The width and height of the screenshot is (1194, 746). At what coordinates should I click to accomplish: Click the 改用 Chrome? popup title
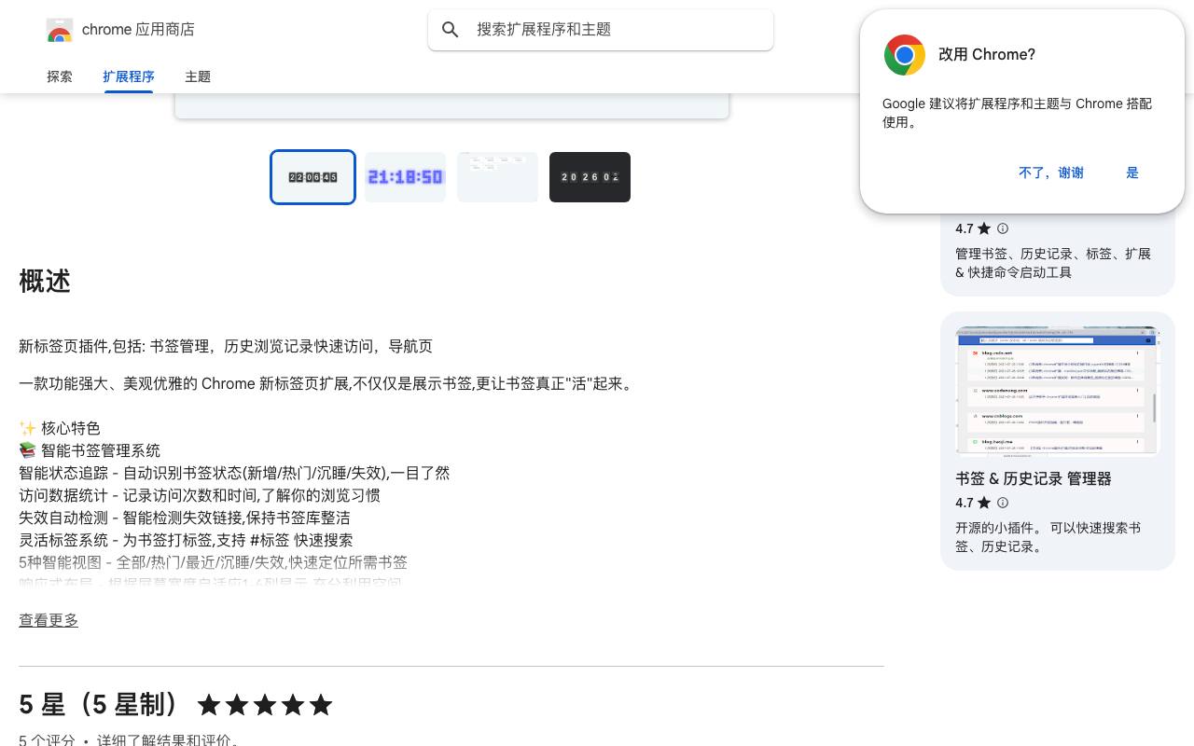coord(987,54)
